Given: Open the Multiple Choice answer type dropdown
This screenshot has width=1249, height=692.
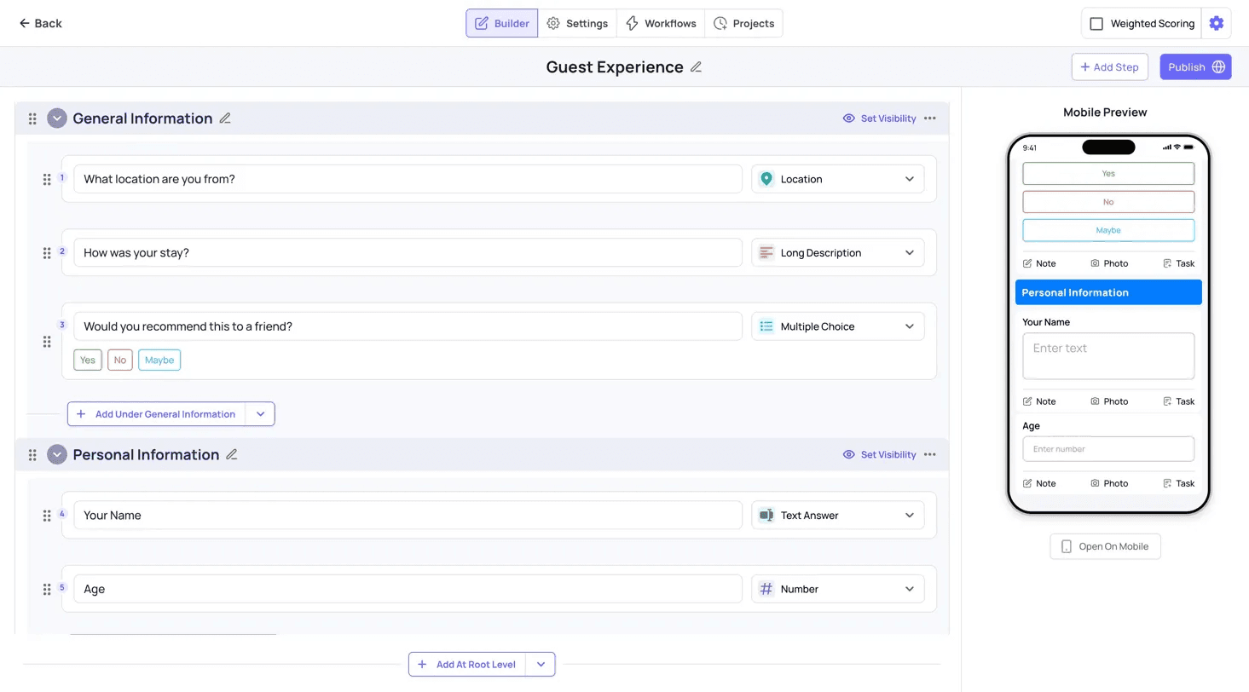Looking at the screenshot, I should (x=837, y=326).
